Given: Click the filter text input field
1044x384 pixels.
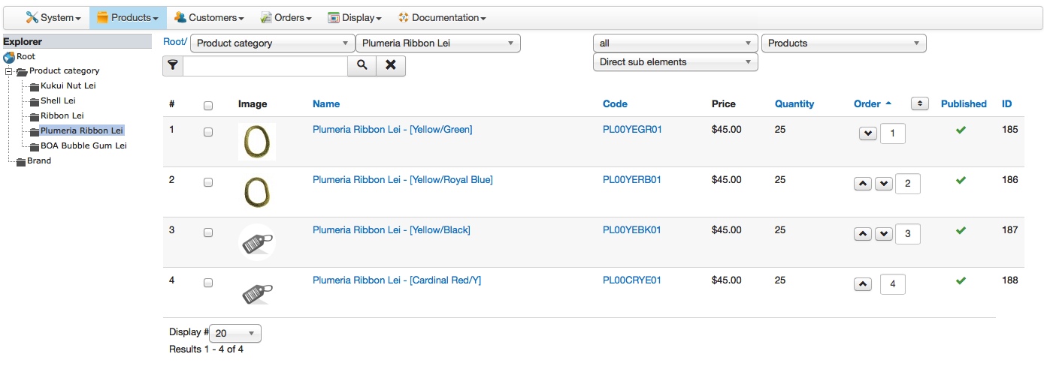Looking at the screenshot, I should tap(265, 65).
